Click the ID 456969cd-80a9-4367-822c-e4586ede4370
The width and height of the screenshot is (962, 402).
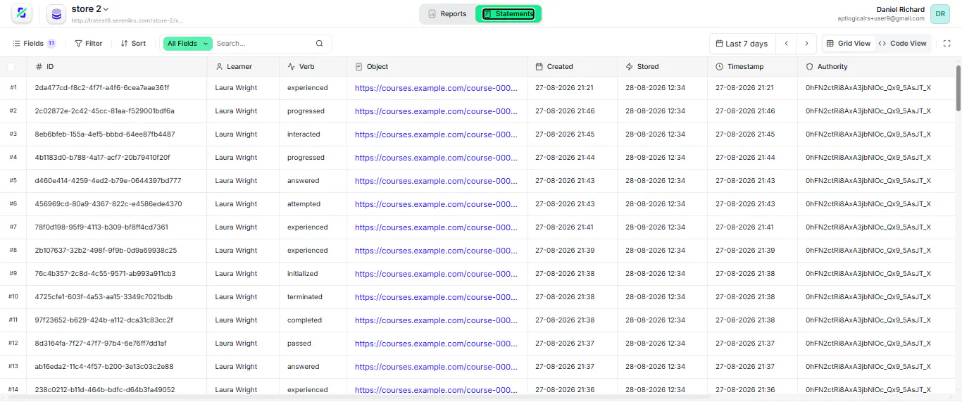(x=108, y=204)
